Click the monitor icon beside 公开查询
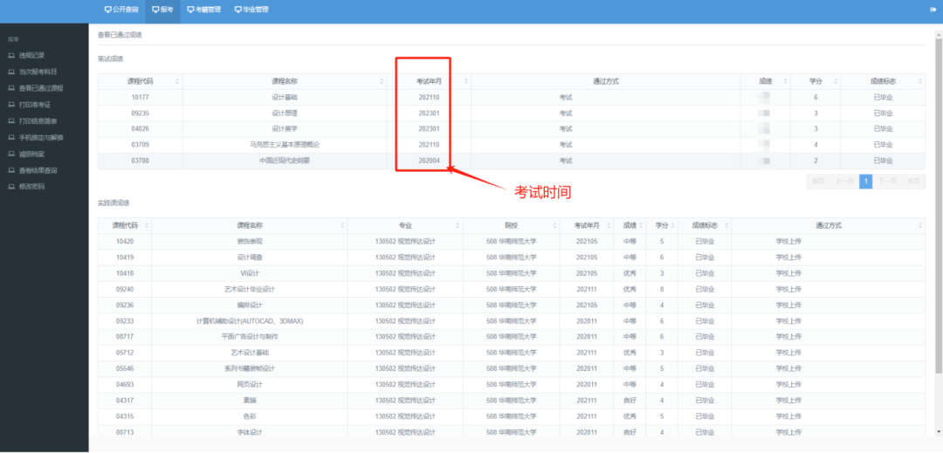Screen dimensions: 943x453 pos(107,10)
